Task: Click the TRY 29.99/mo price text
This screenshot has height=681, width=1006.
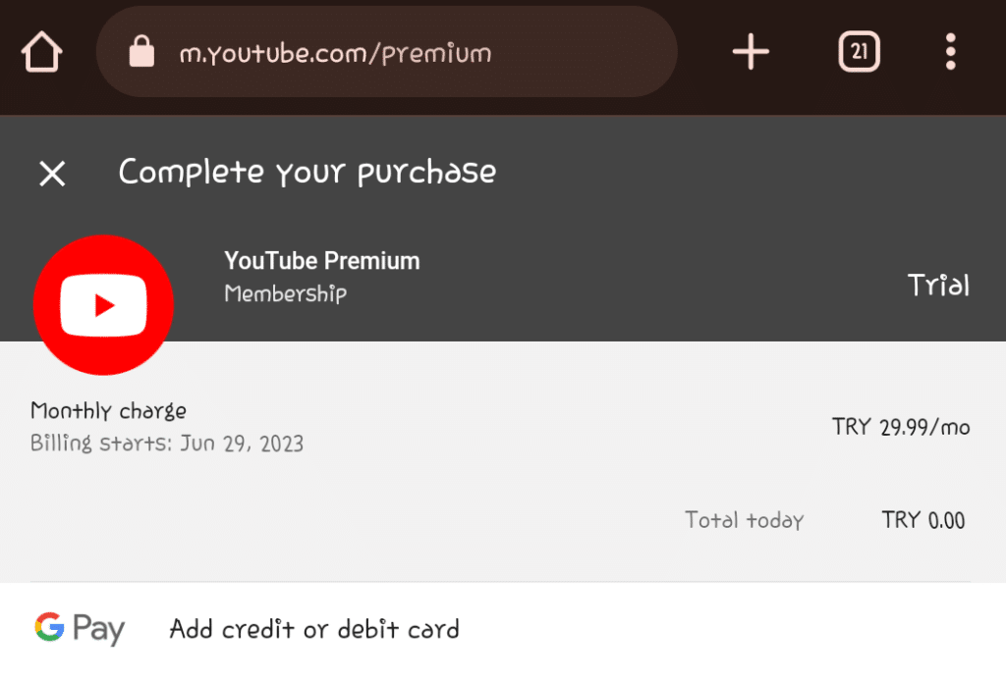Action: pos(901,427)
